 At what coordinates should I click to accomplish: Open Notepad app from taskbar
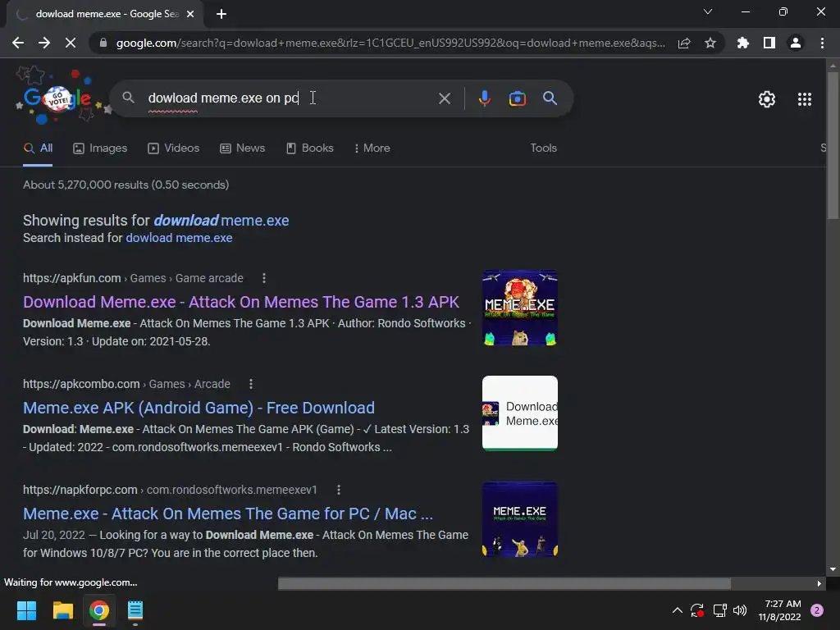[x=135, y=610]
